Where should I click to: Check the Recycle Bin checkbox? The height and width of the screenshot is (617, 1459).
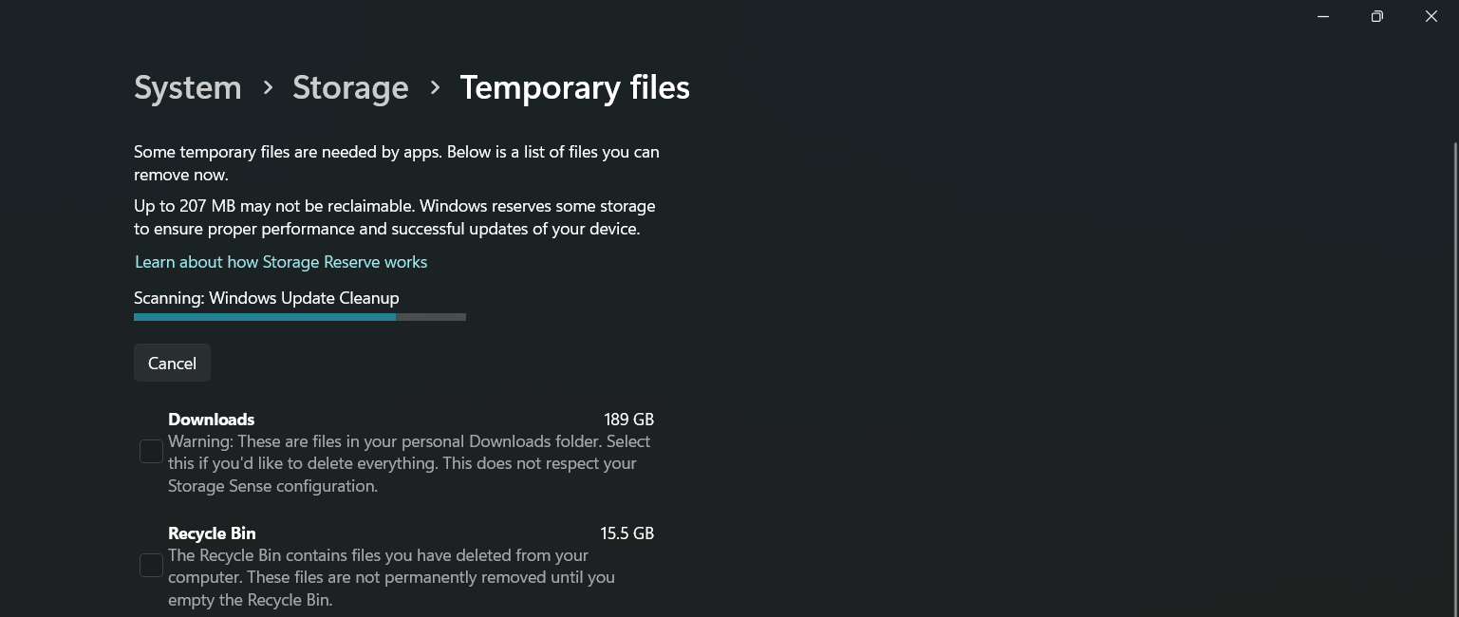[x=151, y=565]
